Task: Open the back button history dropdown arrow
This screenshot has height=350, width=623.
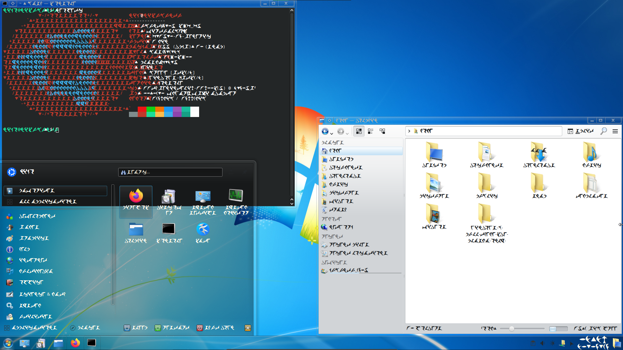Action: (x=332, y=133)
